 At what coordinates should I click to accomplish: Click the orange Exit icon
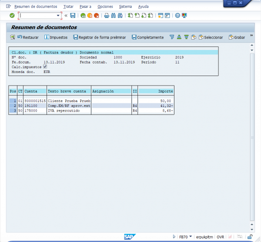pyautogui.click(x=90, y=16)
